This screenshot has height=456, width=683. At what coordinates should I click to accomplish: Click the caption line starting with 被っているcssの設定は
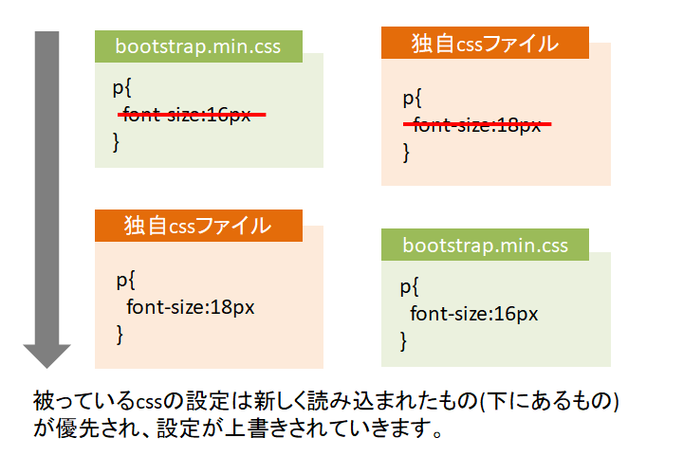[x=325, y=400]
